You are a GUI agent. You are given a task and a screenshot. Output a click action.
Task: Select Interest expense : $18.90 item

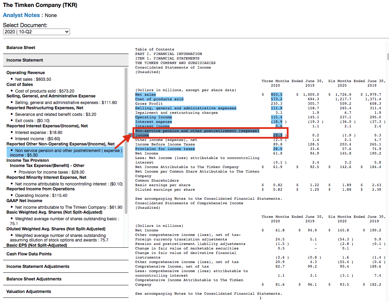click(39, 133)
